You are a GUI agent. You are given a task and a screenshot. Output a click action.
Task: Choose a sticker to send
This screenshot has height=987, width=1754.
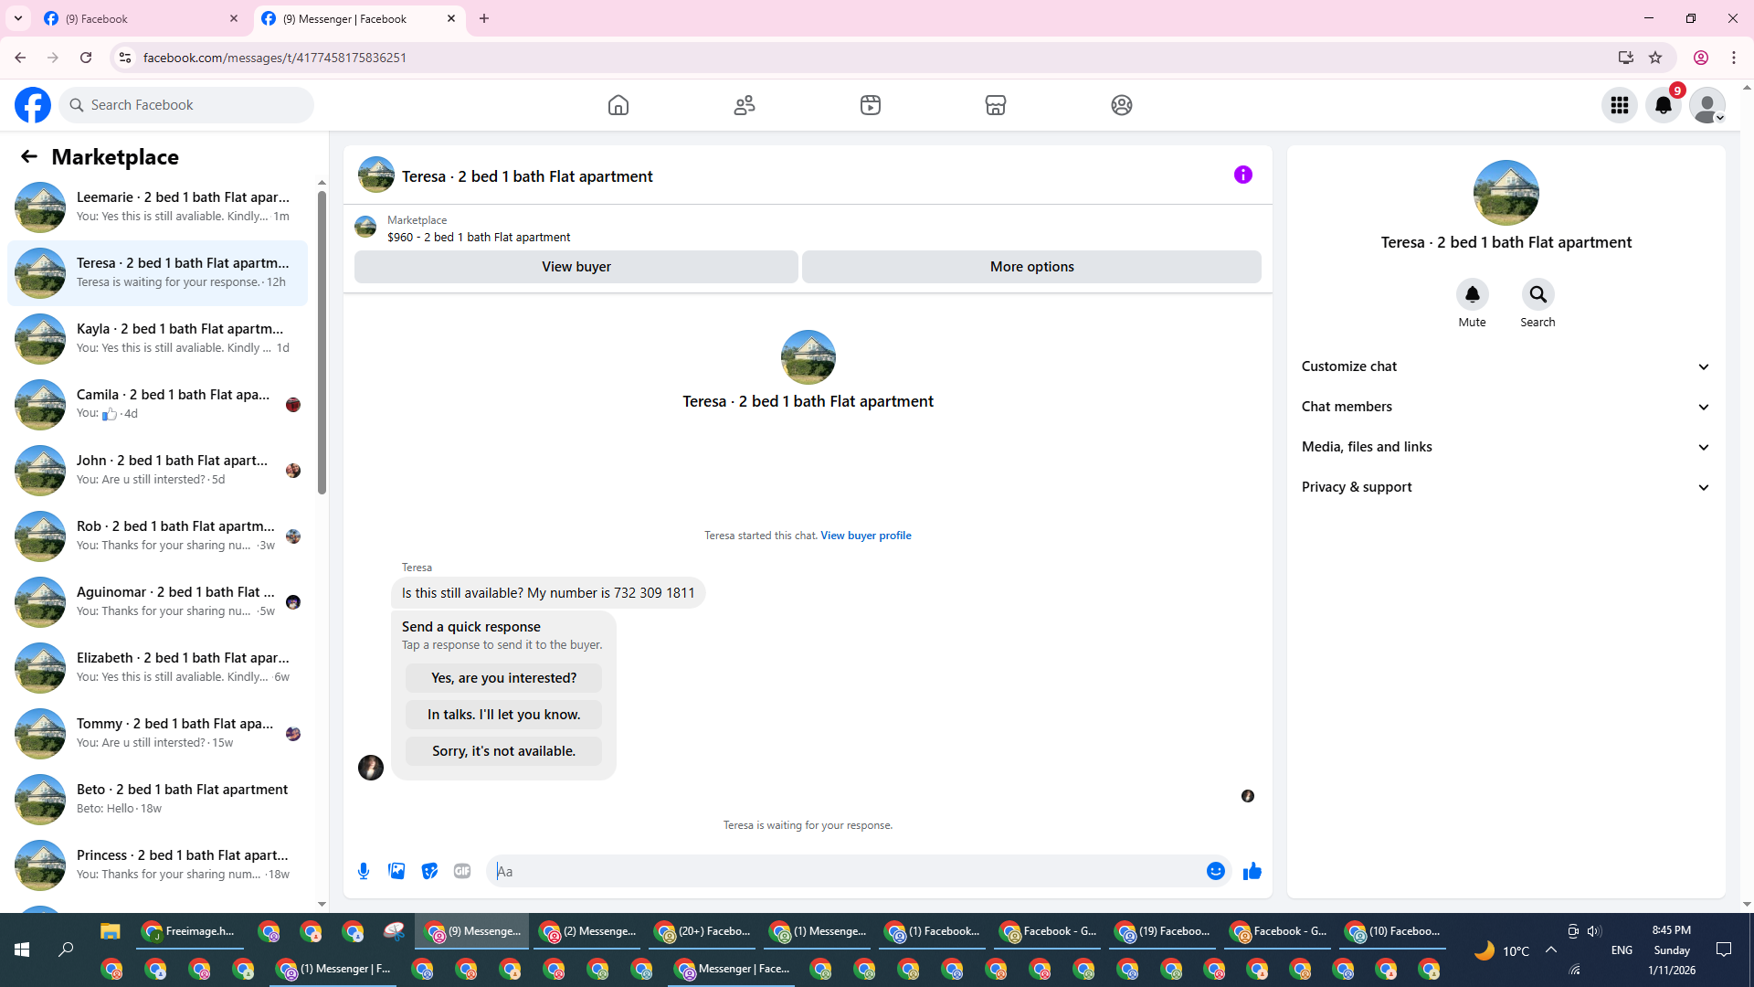[429, 871]
